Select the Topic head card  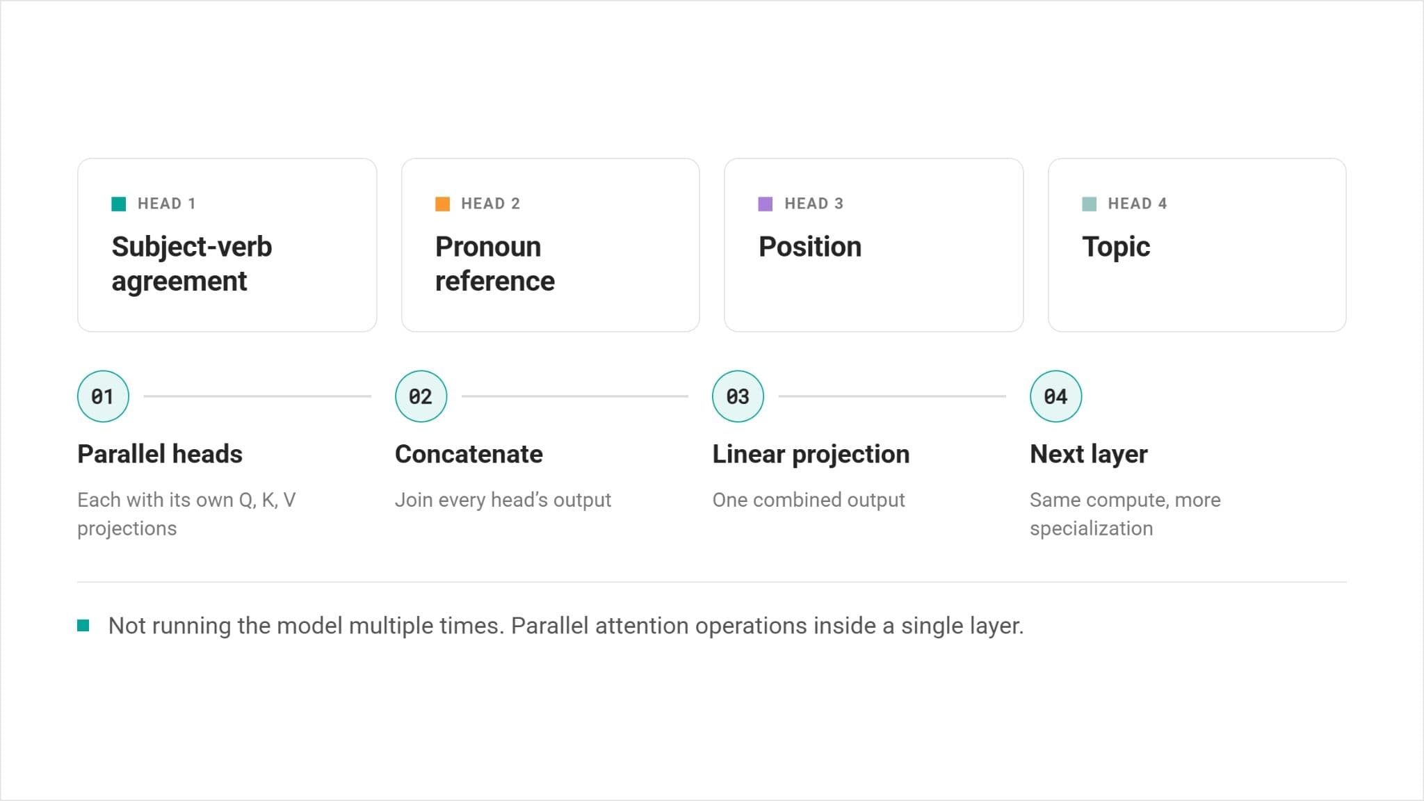coord(1197,245)
